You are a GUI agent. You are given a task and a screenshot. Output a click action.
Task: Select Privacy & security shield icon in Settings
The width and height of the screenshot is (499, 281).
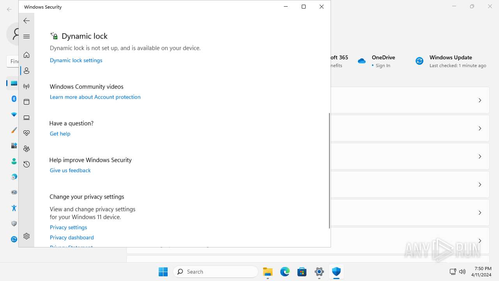click(x=14, y=224)
